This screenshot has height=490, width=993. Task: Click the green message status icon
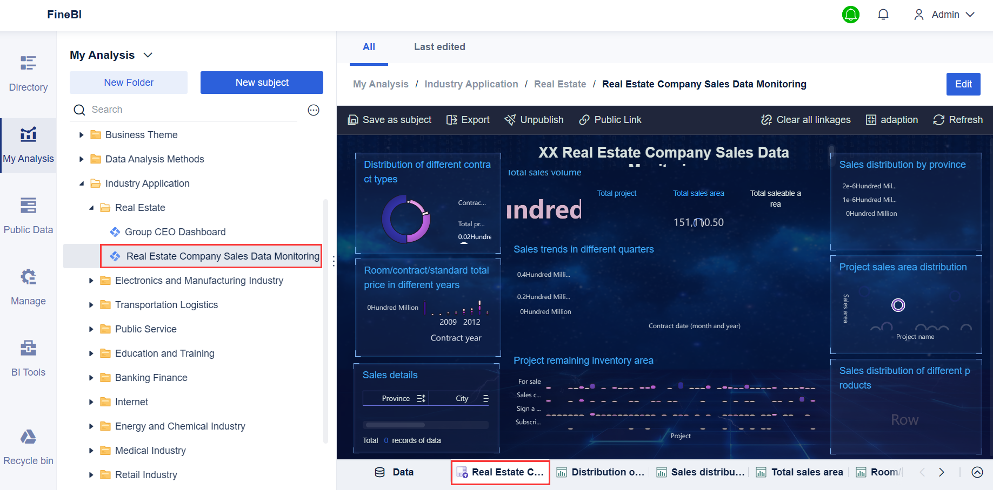(851, 15)
